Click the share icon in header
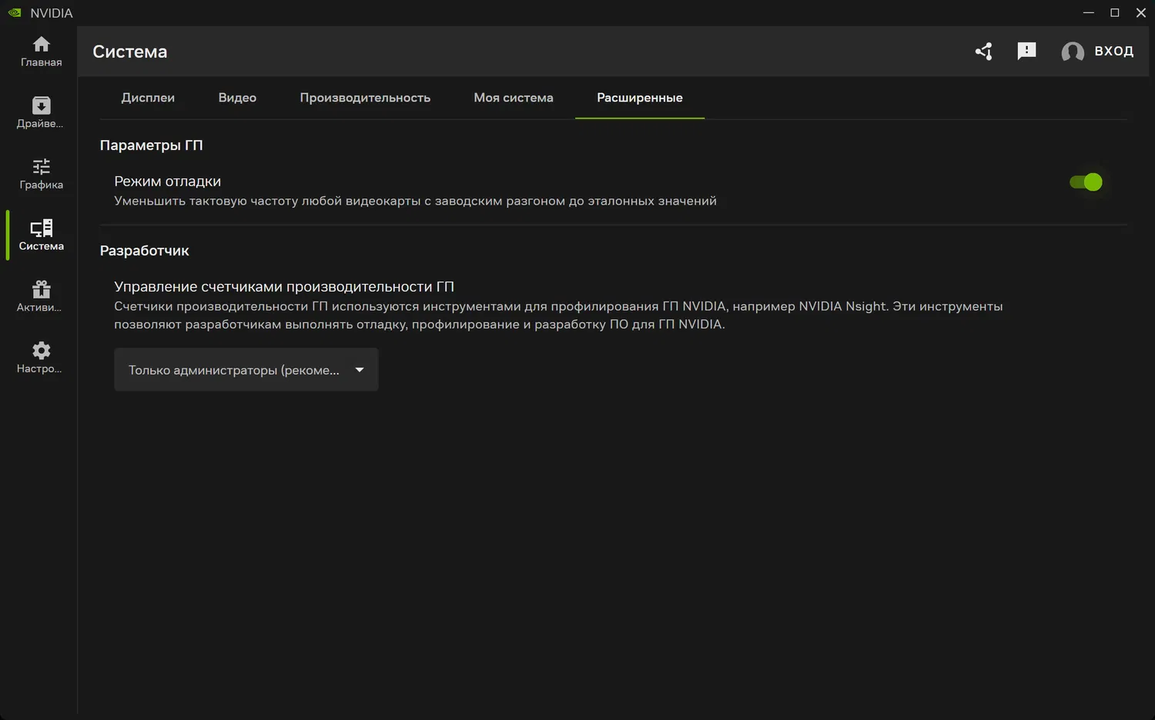The width and height of the screenshot is (1155, 720). click(983, 52)
